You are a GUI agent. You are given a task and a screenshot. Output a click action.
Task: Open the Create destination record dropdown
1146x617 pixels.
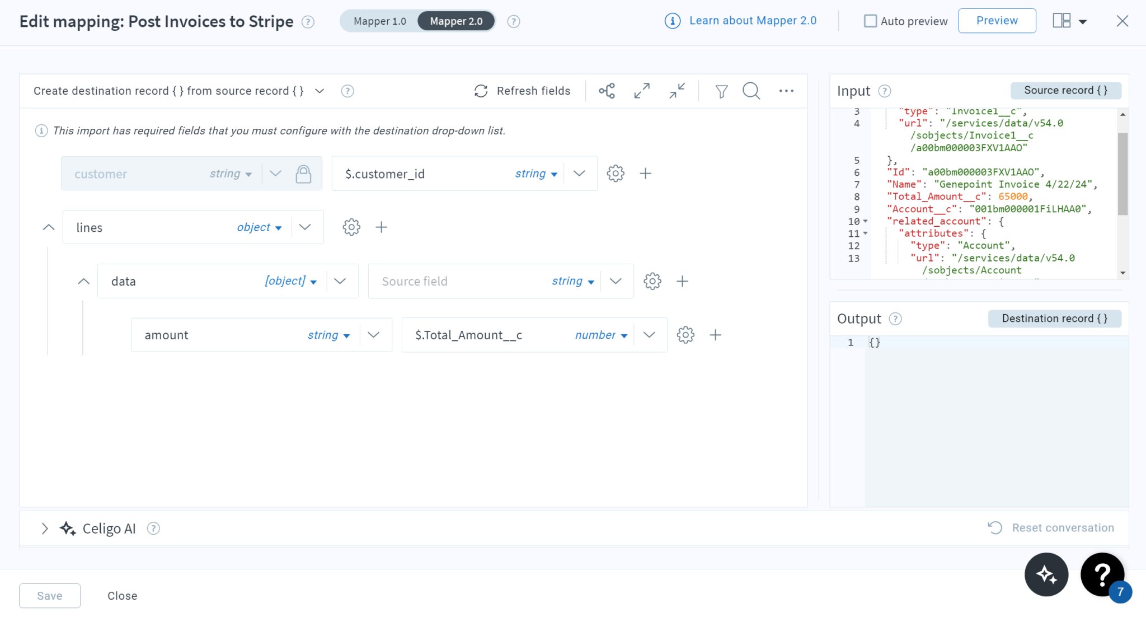[319, 91]
